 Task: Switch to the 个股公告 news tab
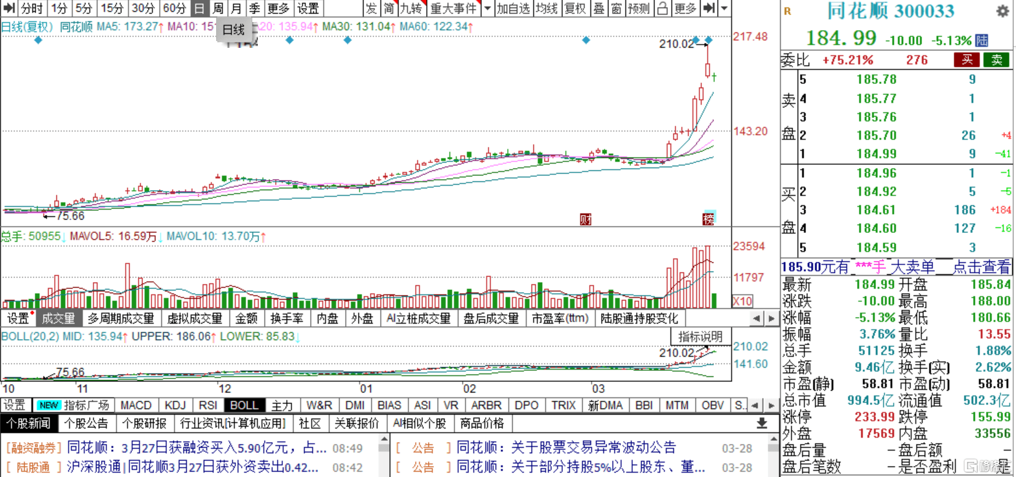[x=86, y=423]
